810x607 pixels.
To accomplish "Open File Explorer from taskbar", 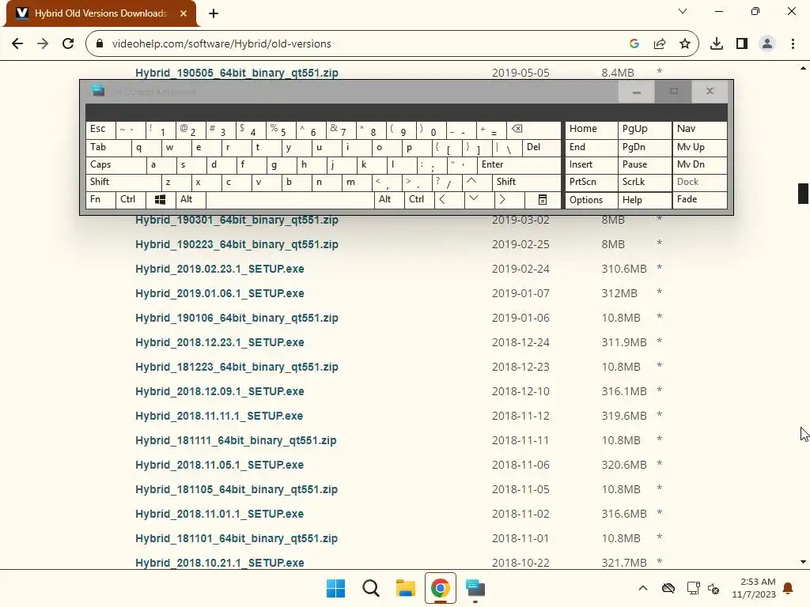I will (x=406, y=588).
